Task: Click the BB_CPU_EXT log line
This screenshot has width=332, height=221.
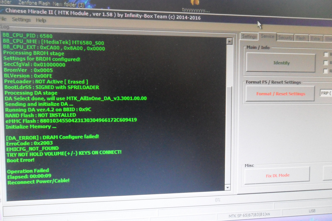Action: click(x=54, y=48)
